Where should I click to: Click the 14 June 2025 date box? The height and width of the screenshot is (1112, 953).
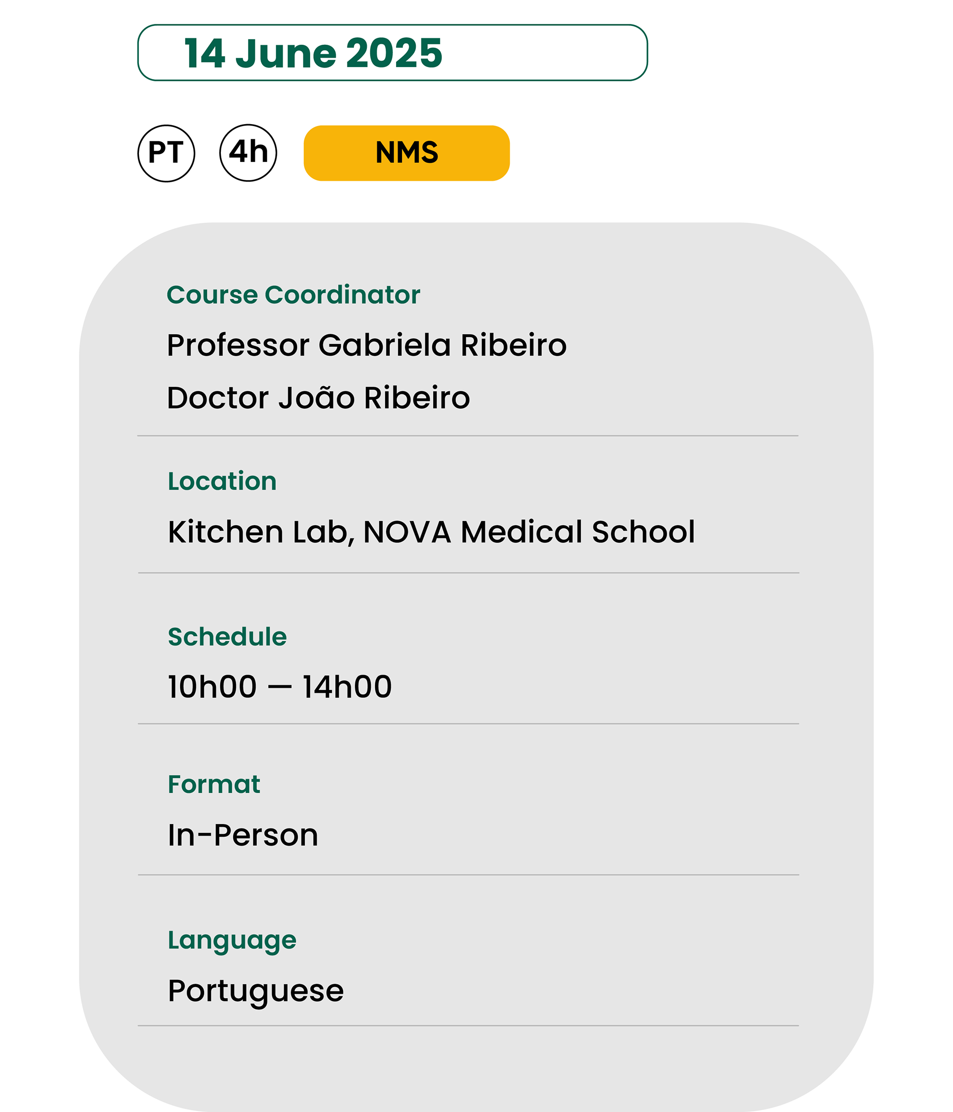(393, 53)
